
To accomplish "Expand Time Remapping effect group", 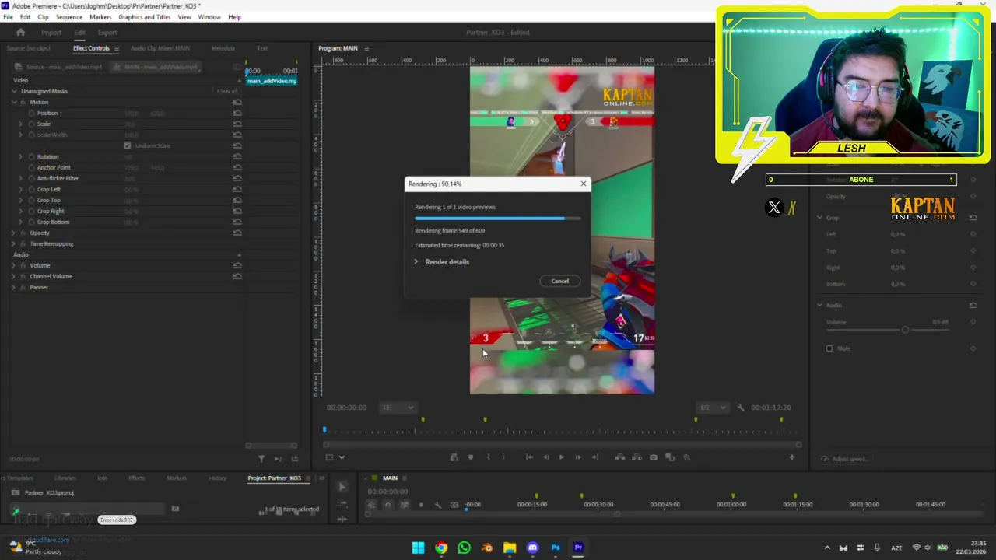I will pyautogui.click(x=14, y=244).
